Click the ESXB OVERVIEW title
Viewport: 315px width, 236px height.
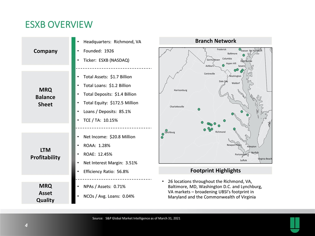click(x=59, y=25)
